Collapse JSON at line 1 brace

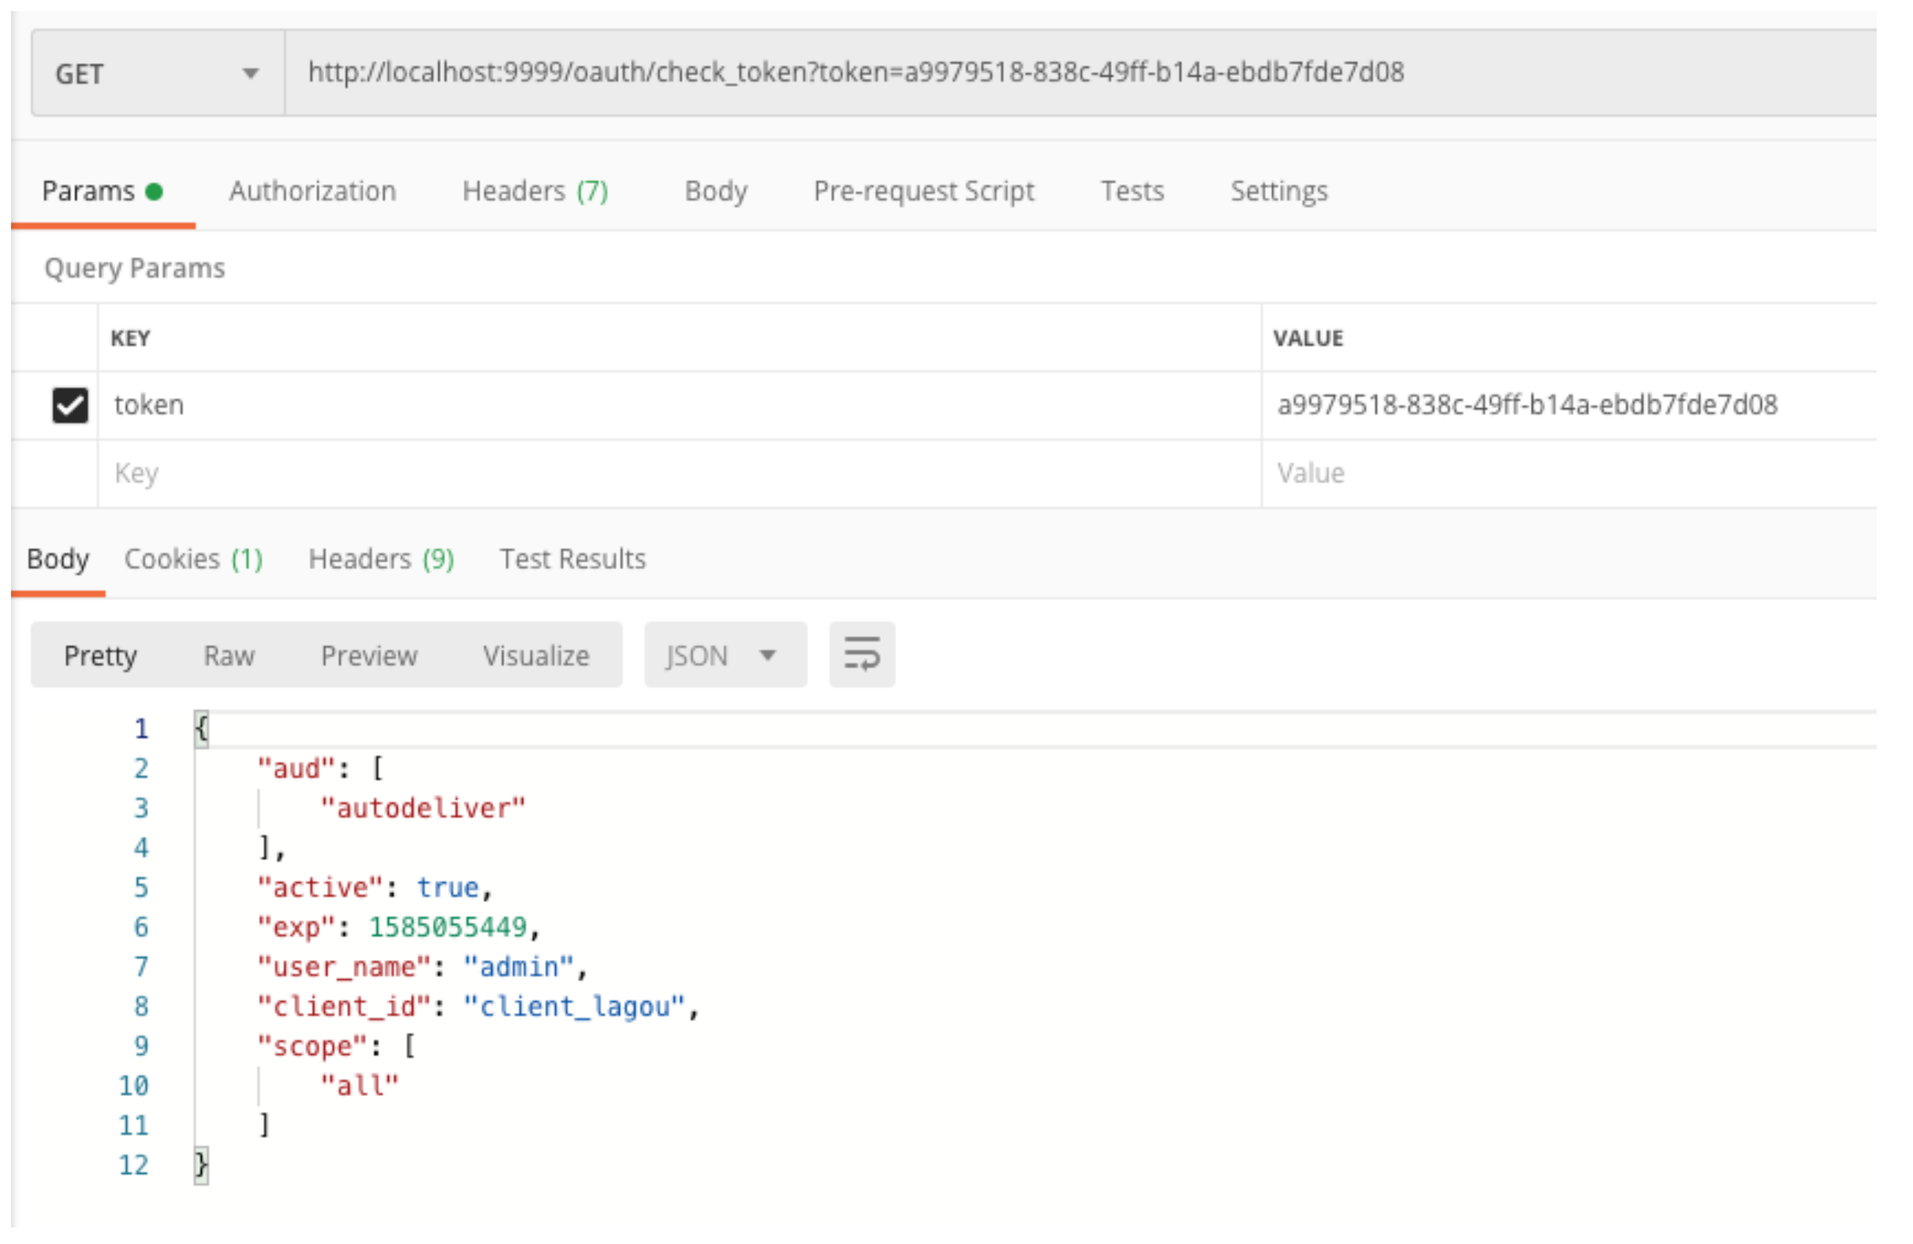201,729
